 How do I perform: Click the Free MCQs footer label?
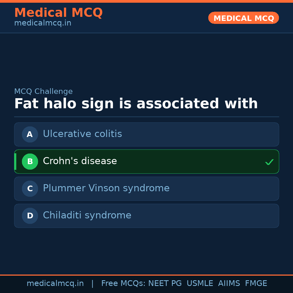coord(123,284)
